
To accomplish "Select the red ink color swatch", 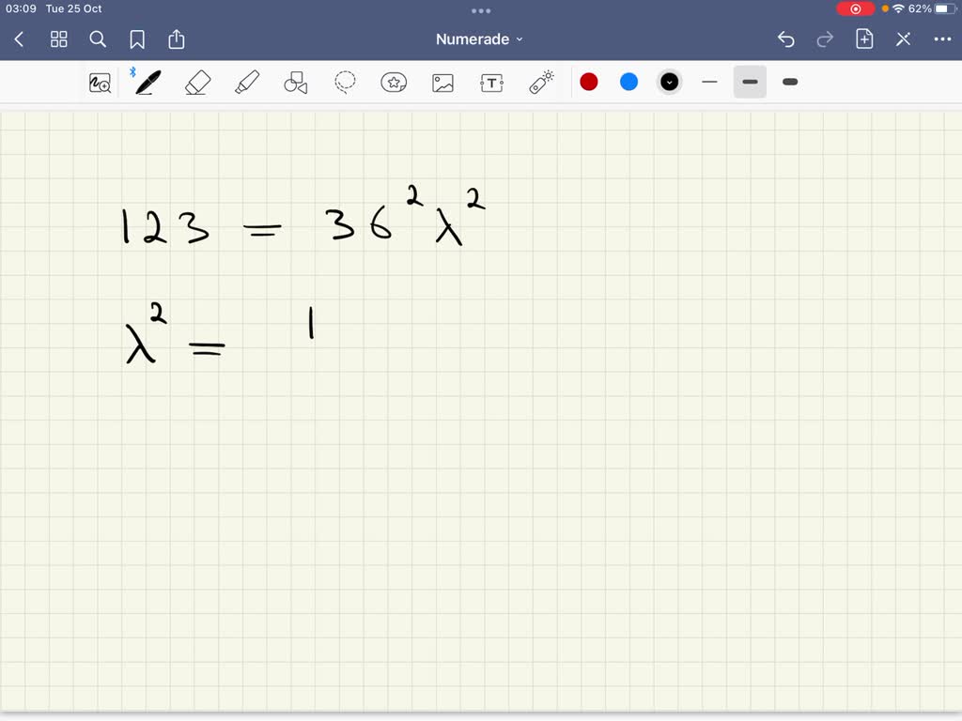I will point(589,82).
